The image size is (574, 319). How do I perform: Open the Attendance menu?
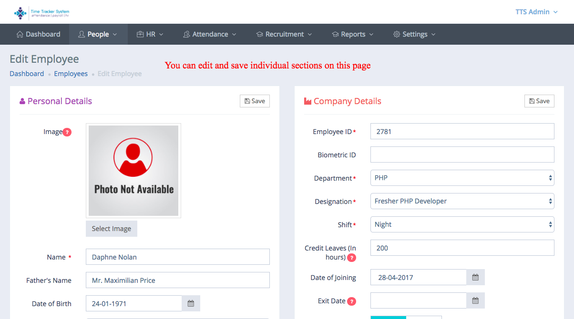[210, 34]
